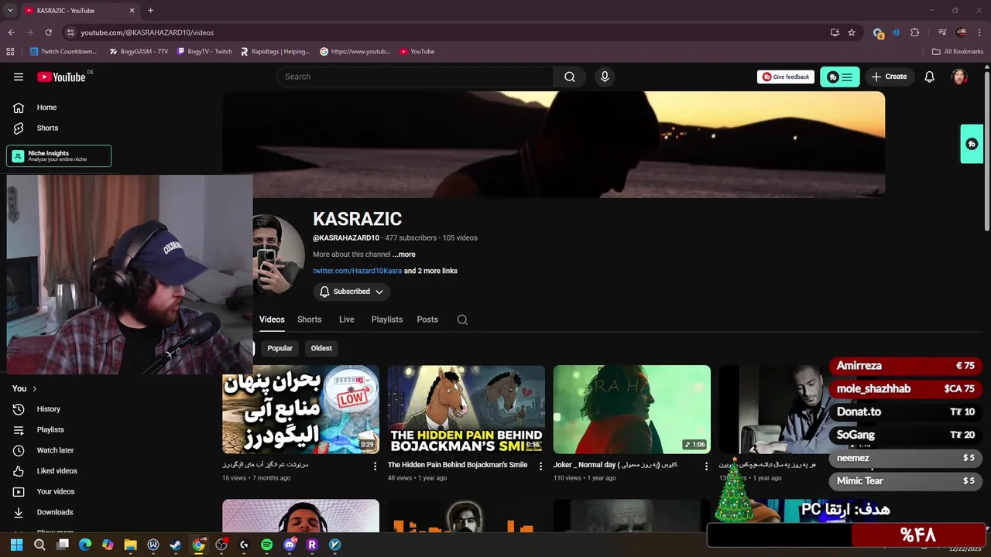The height and width of the screenshot is (557, 991).
Task: Switch to the Videos tab
Action: click(x=272, y=320)
